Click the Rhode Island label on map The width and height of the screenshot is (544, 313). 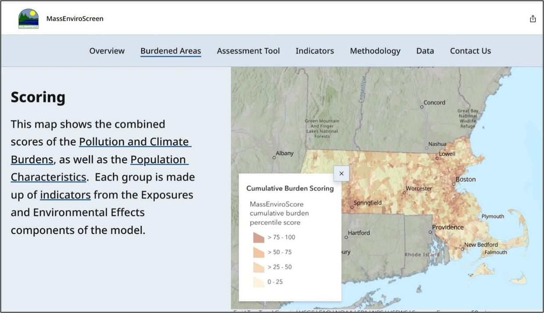pyautogui.click(x=422, y=255)
